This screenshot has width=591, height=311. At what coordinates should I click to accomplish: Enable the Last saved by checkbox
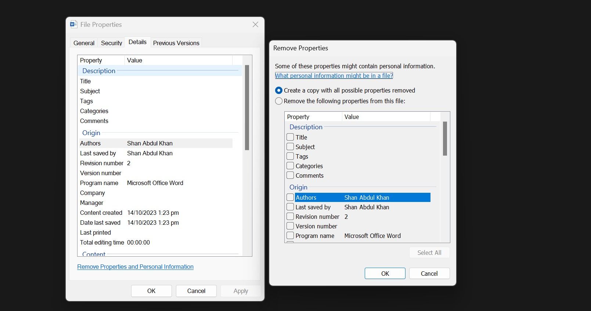[x=290, y=207]
